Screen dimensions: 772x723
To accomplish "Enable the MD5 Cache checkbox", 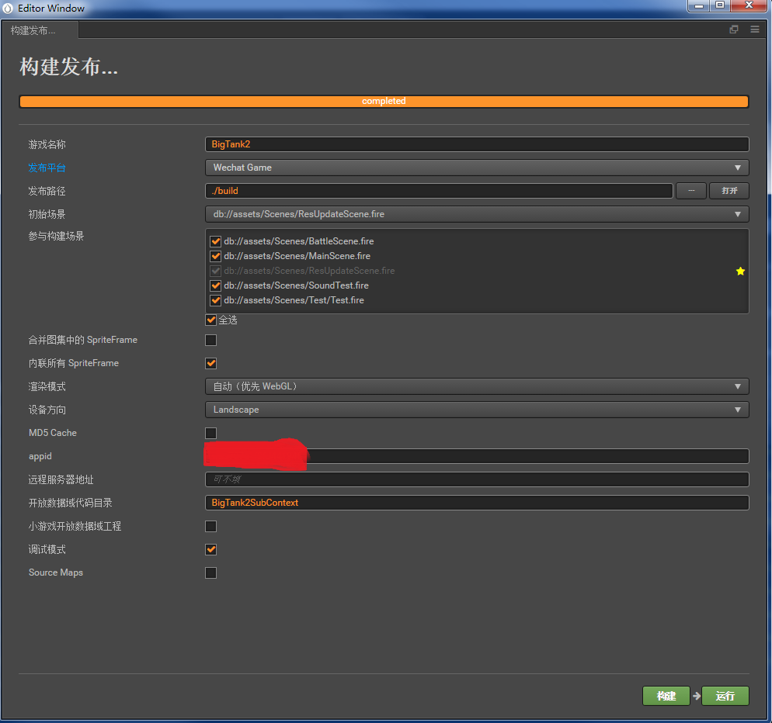I will pyautogui.click(x=211, y=433).
